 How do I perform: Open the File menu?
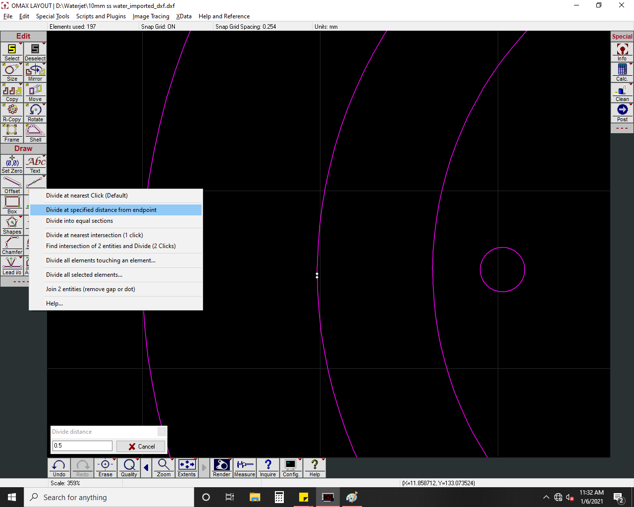(8, 16)
